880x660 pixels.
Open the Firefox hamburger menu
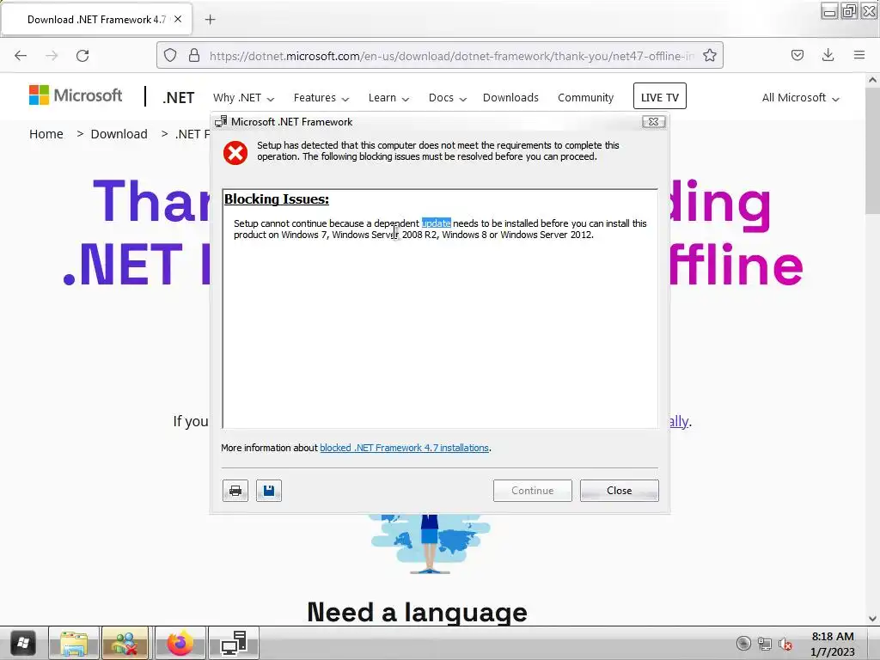(x=859, y=55)
